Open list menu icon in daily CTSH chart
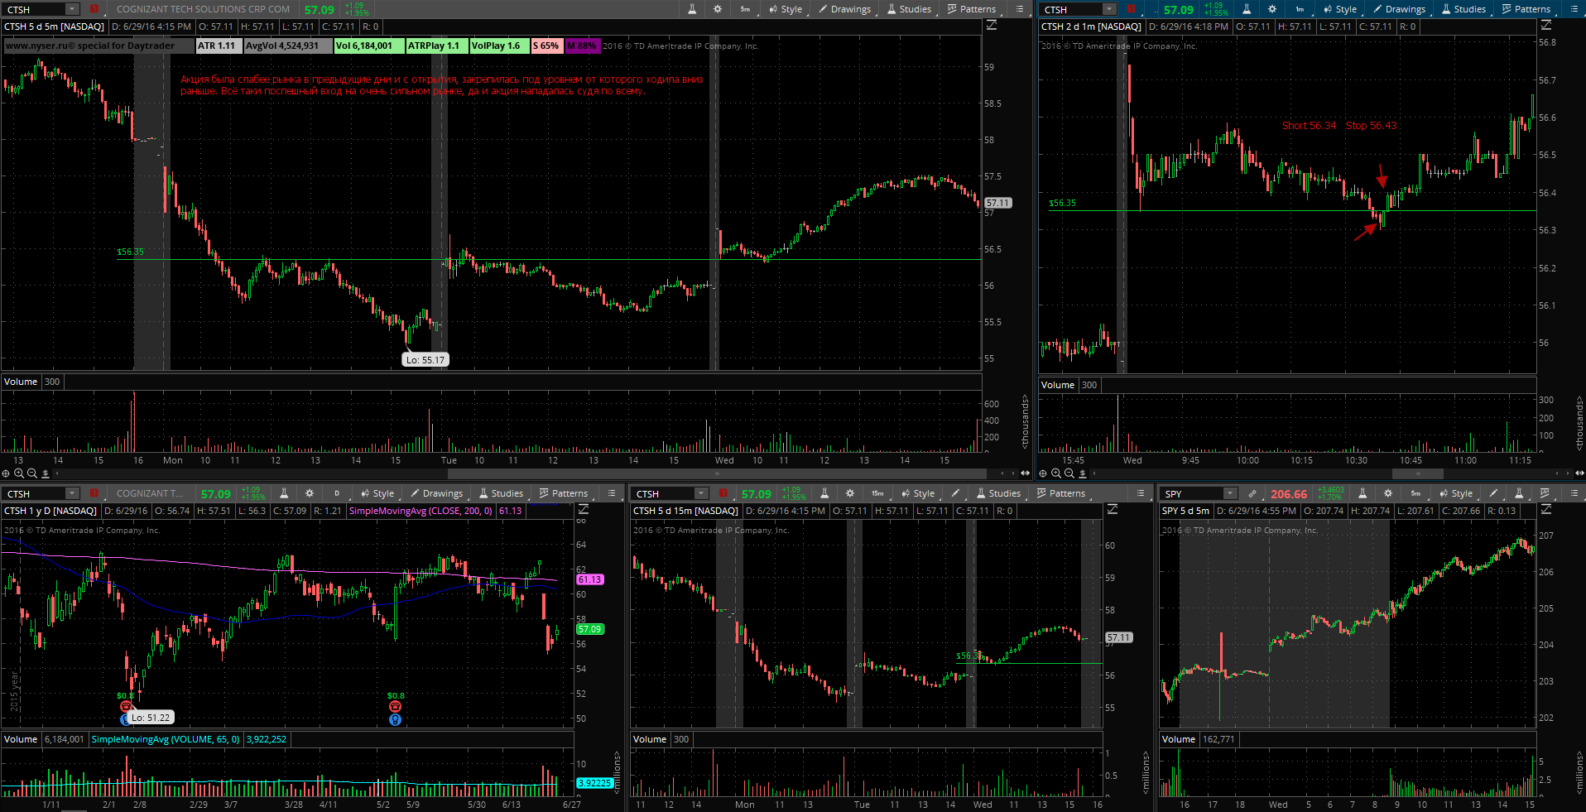 tap(612, 493)
